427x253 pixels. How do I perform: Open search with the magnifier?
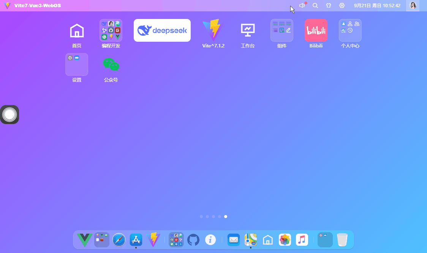(315, 5)
